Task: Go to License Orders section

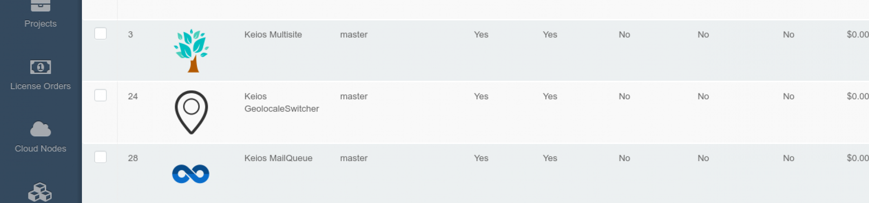Action: click(40, 86)
